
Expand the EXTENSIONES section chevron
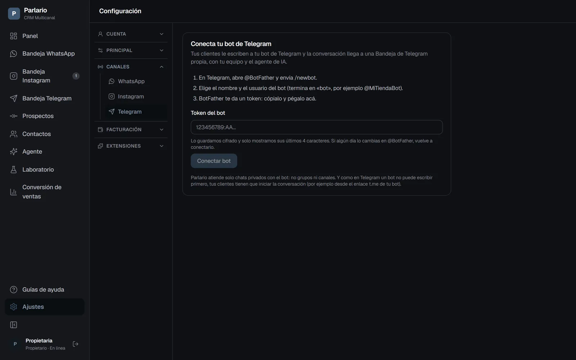coord(162,146)
